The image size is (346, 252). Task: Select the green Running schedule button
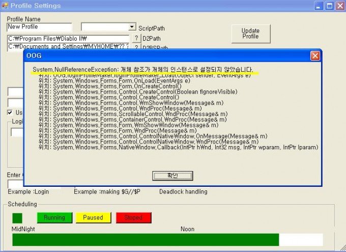54,217
